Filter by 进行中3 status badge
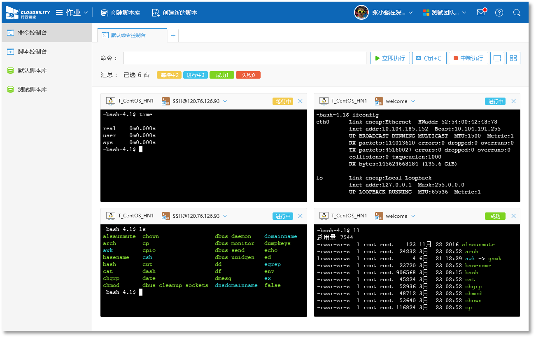 195,75
